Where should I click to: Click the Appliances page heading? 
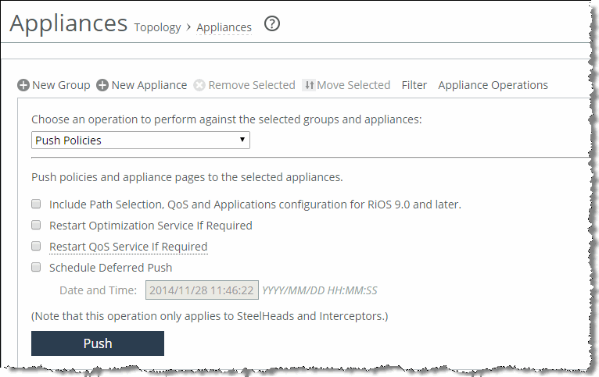tap(69, 23)
